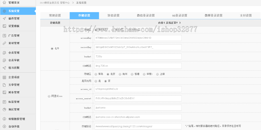Click the bucket field containing juehome

[x=138, y=108]
